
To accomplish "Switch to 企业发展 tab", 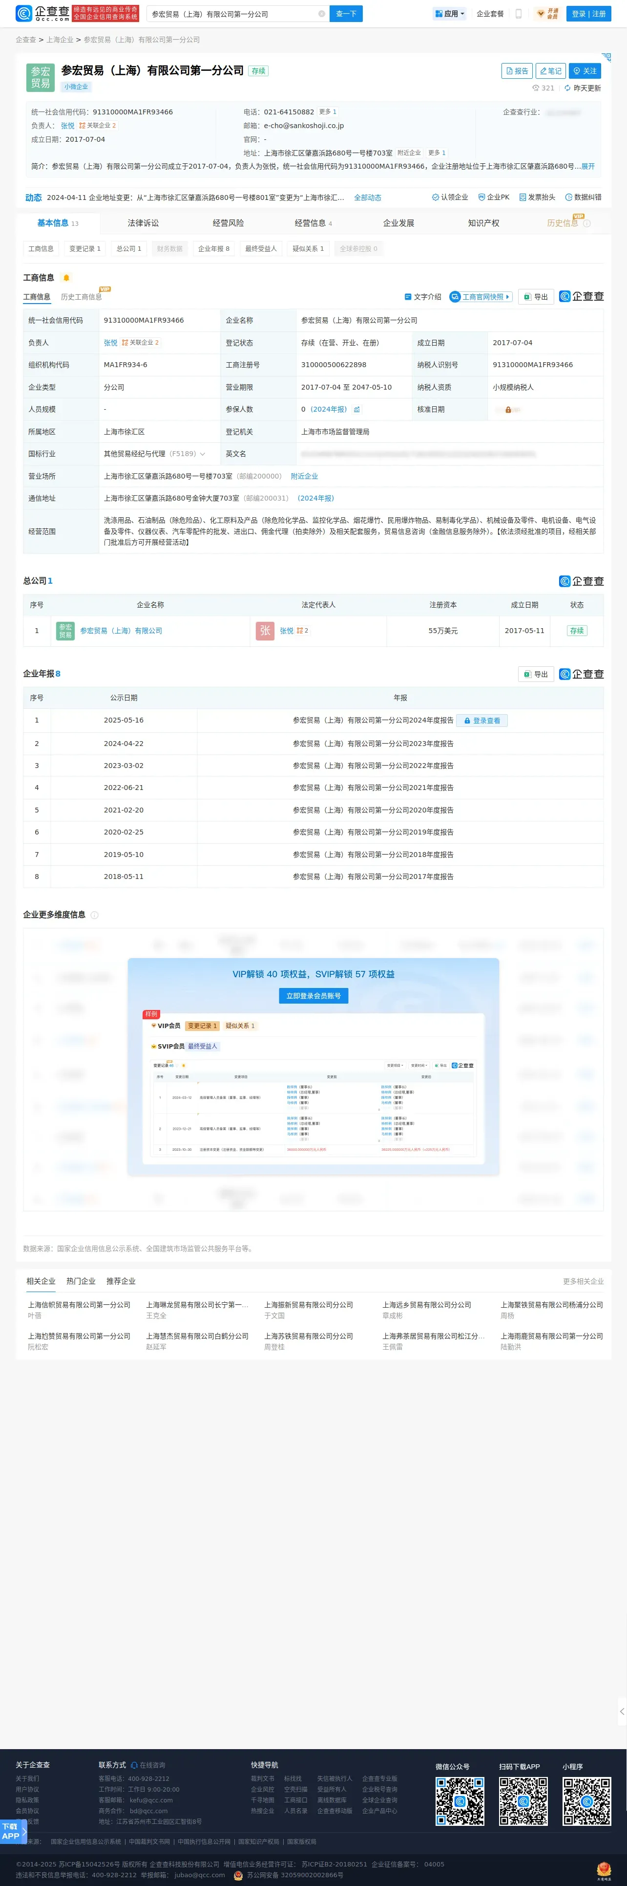I will coord(399,223).
